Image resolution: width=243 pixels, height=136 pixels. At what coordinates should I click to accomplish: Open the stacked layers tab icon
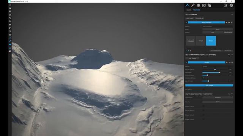click(209, 5)
